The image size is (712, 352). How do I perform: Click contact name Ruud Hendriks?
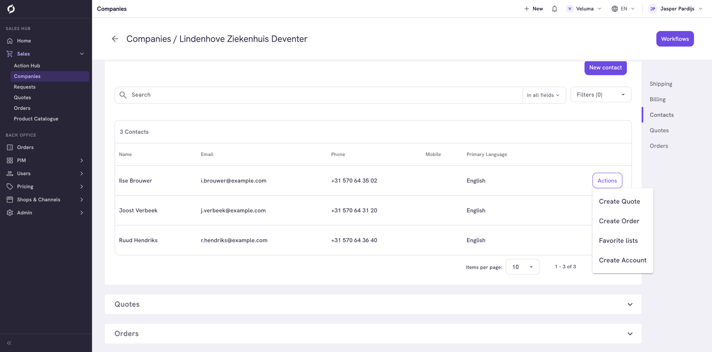pos(138,240)
